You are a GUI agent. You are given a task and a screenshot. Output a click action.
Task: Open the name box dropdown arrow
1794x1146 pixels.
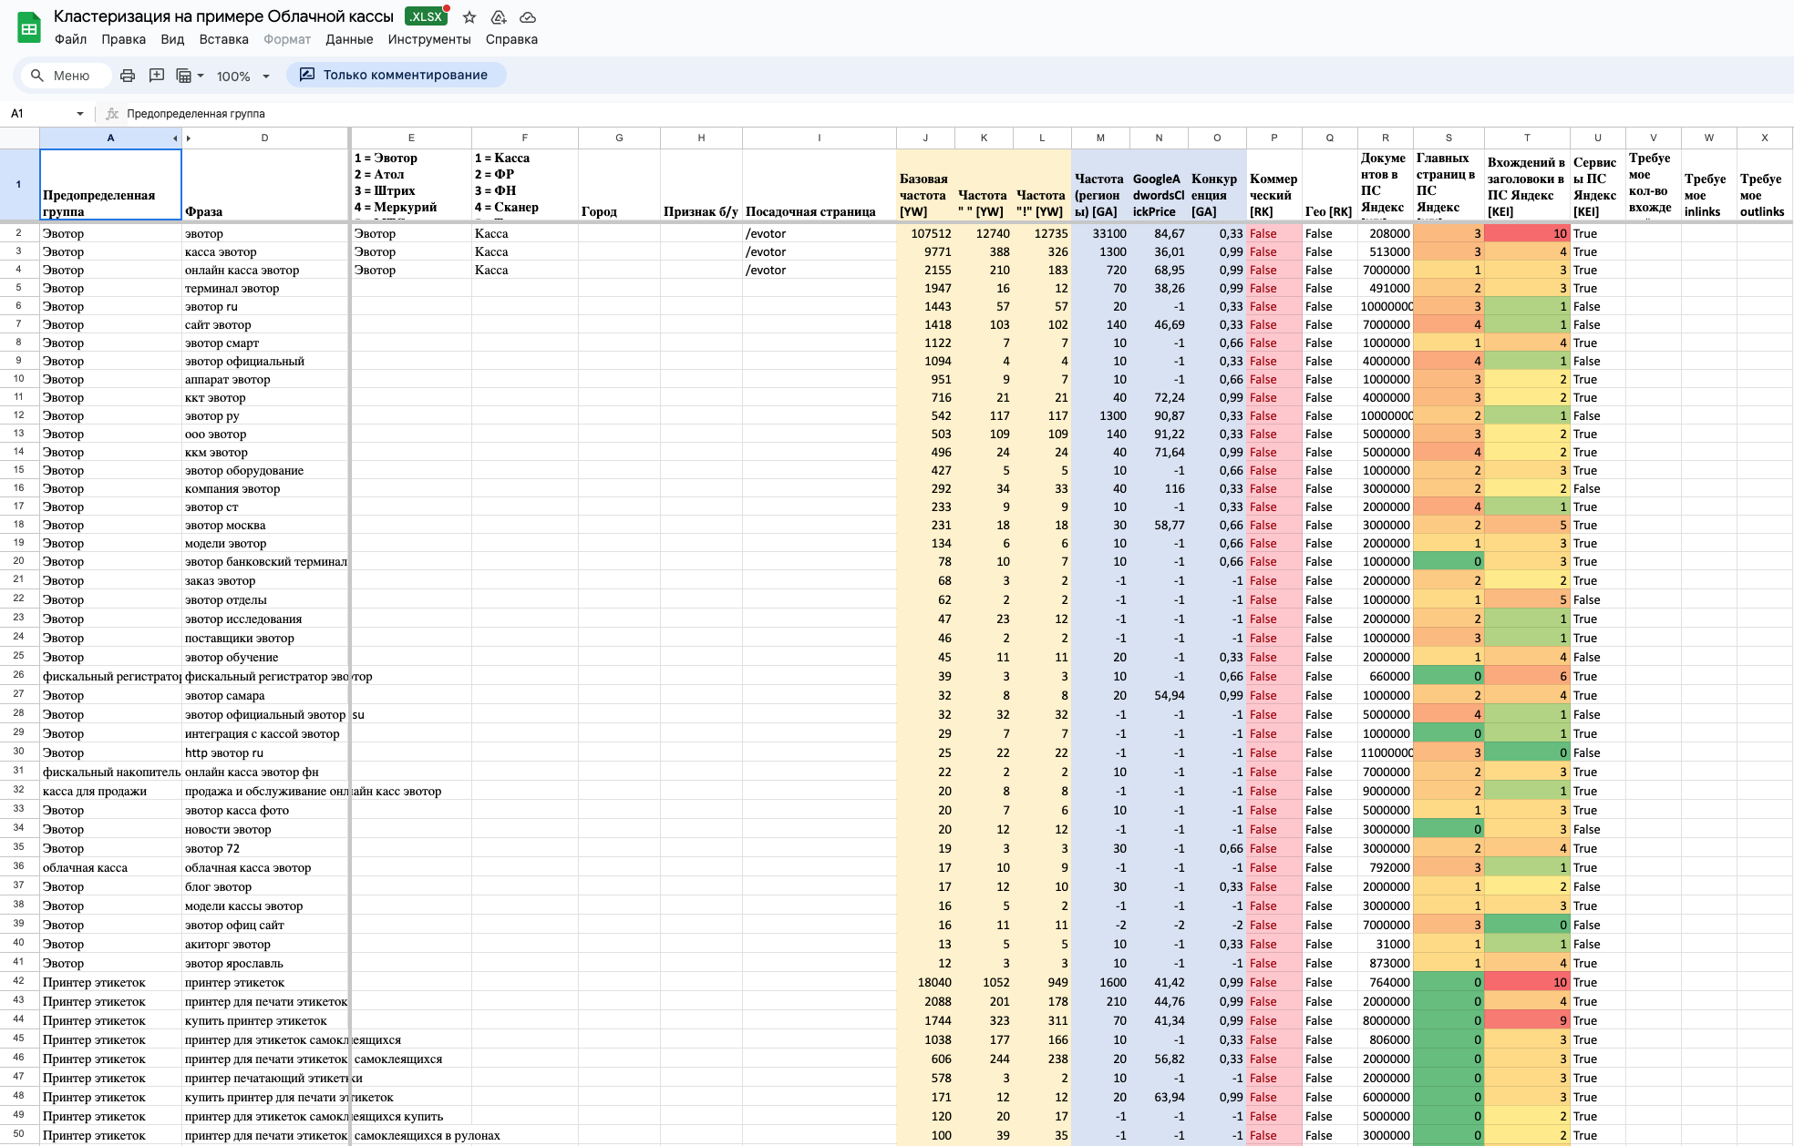point(80,114)
